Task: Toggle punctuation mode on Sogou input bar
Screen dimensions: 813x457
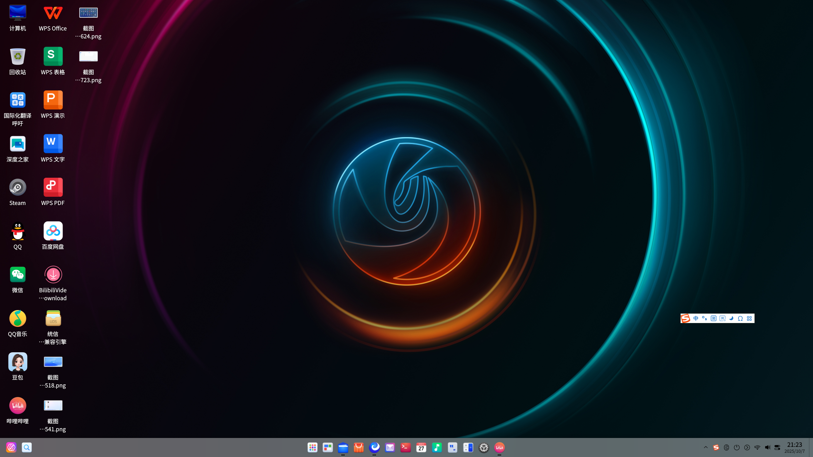Action: [704, 318]
